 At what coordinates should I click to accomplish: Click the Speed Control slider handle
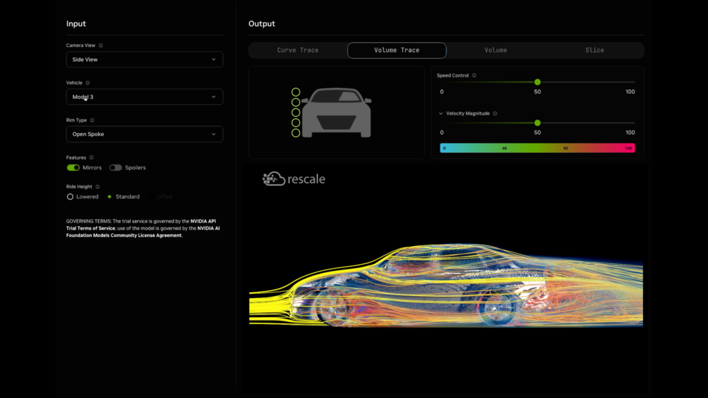point(537,82)
